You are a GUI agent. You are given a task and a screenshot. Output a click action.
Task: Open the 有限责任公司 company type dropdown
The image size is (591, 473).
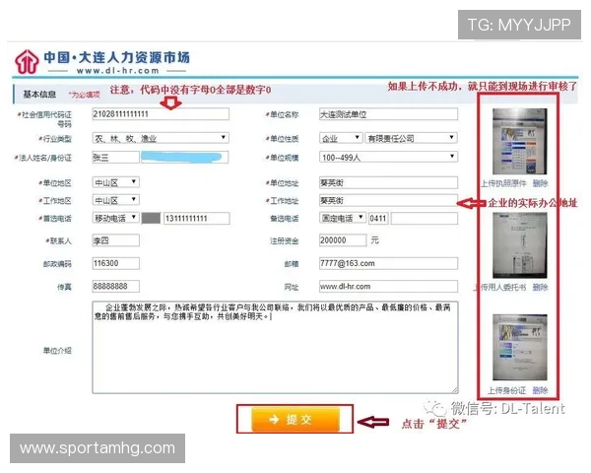point(411,138)
